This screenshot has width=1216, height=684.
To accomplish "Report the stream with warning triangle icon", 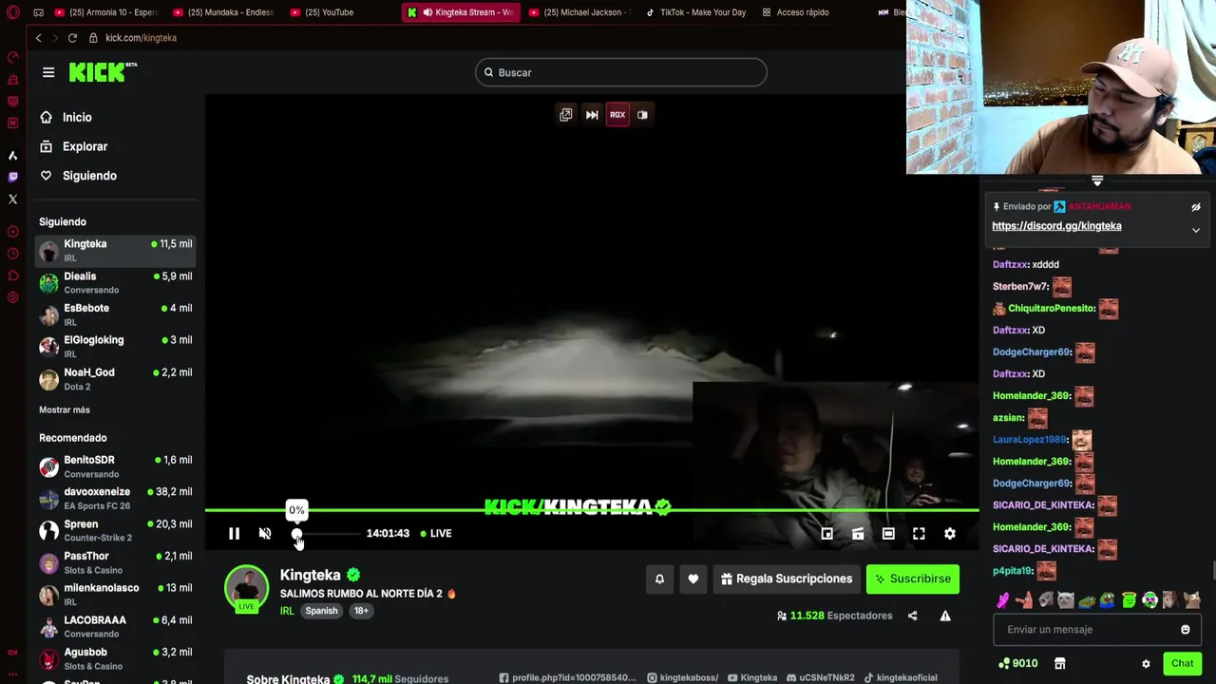I will click(x=945, y=616).
